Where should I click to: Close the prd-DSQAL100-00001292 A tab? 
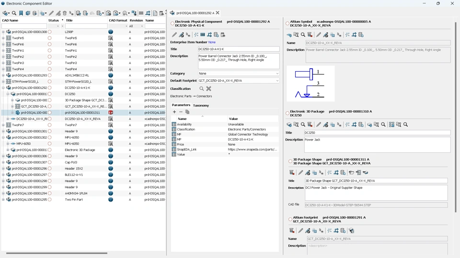click(218, 13)
